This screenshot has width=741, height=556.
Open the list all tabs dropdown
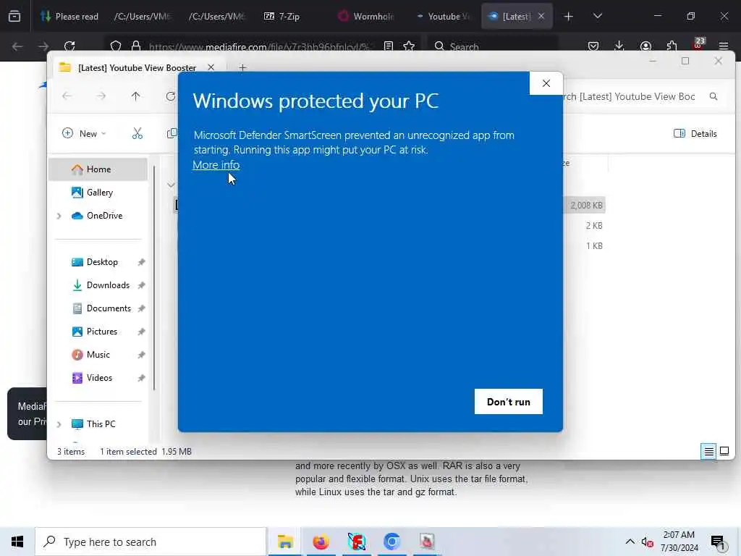[x=597, y=16]
